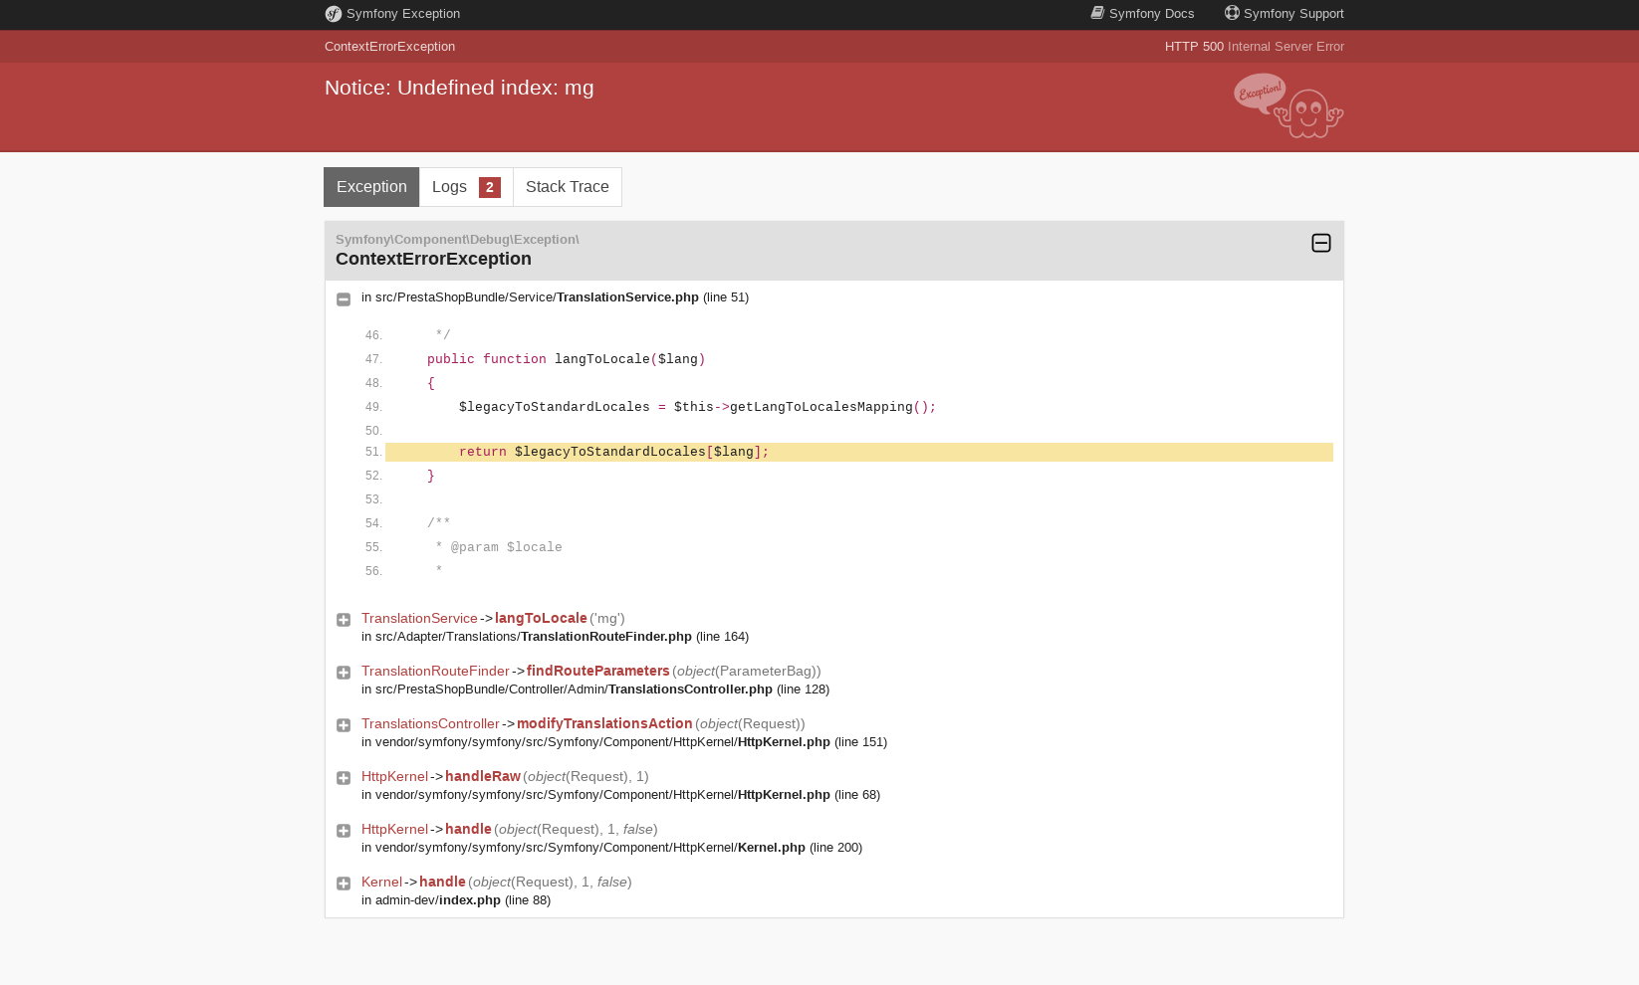Click the Symfony Support lifebuoy icon
Screen dimensions: 1639x985
pos(1232,13)
